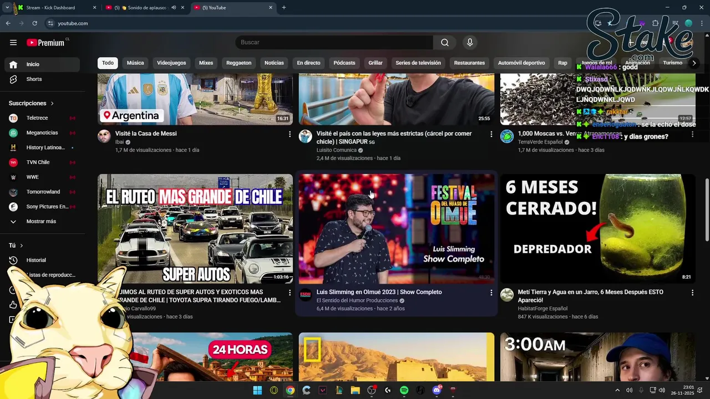Click HabitatForge Español channel avatar
Screen dimensions: 710x399
click(507, 295)
